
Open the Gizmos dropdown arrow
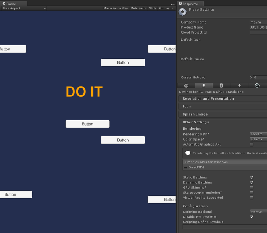(x=172, y=8)
